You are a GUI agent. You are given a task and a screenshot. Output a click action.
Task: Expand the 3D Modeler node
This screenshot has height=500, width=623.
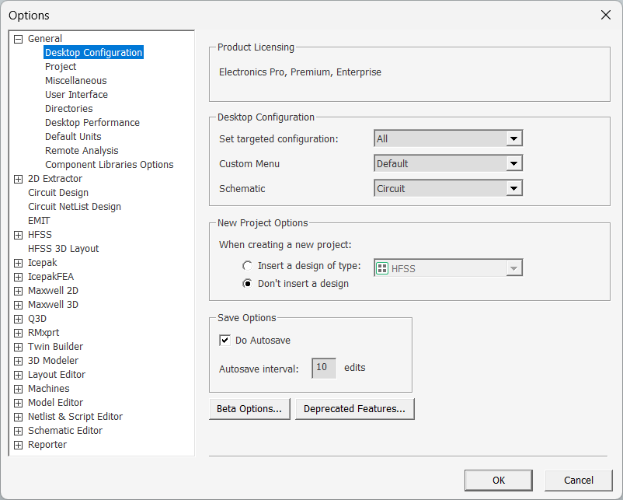(19, 361)
